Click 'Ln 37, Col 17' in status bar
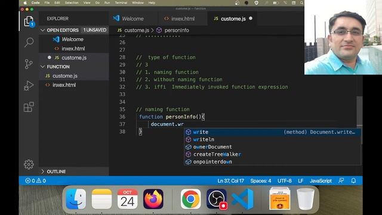Viewport: 382px width, 215px height. click(x=230, y=180)
